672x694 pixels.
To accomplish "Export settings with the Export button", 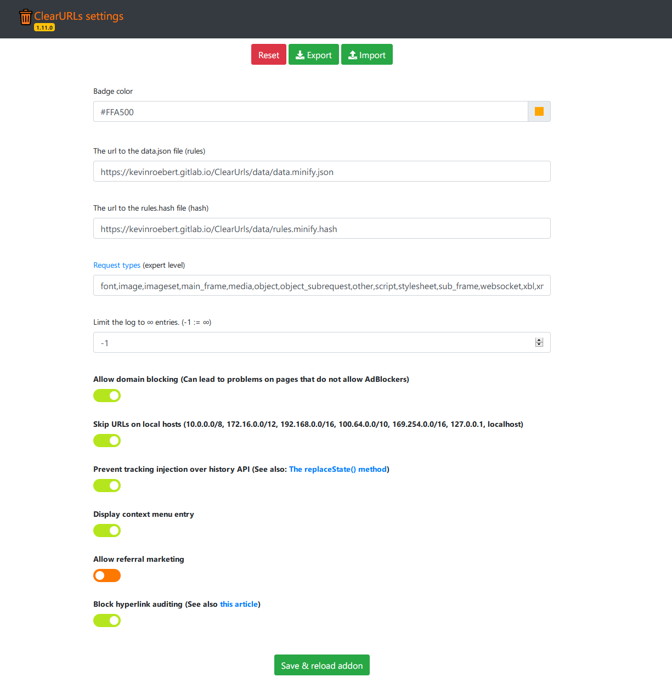I will pos(313,55).
